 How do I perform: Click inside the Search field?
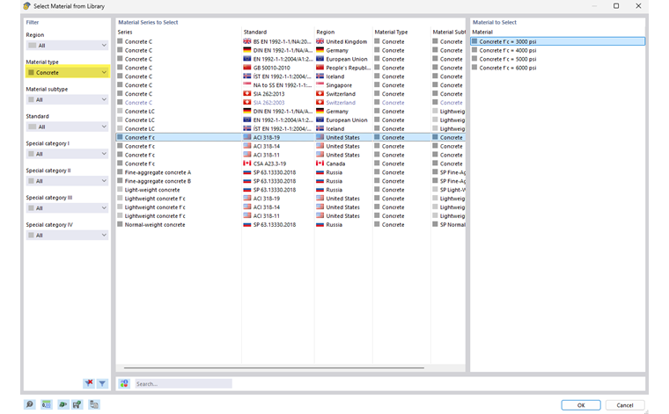[x=183, y=384]
